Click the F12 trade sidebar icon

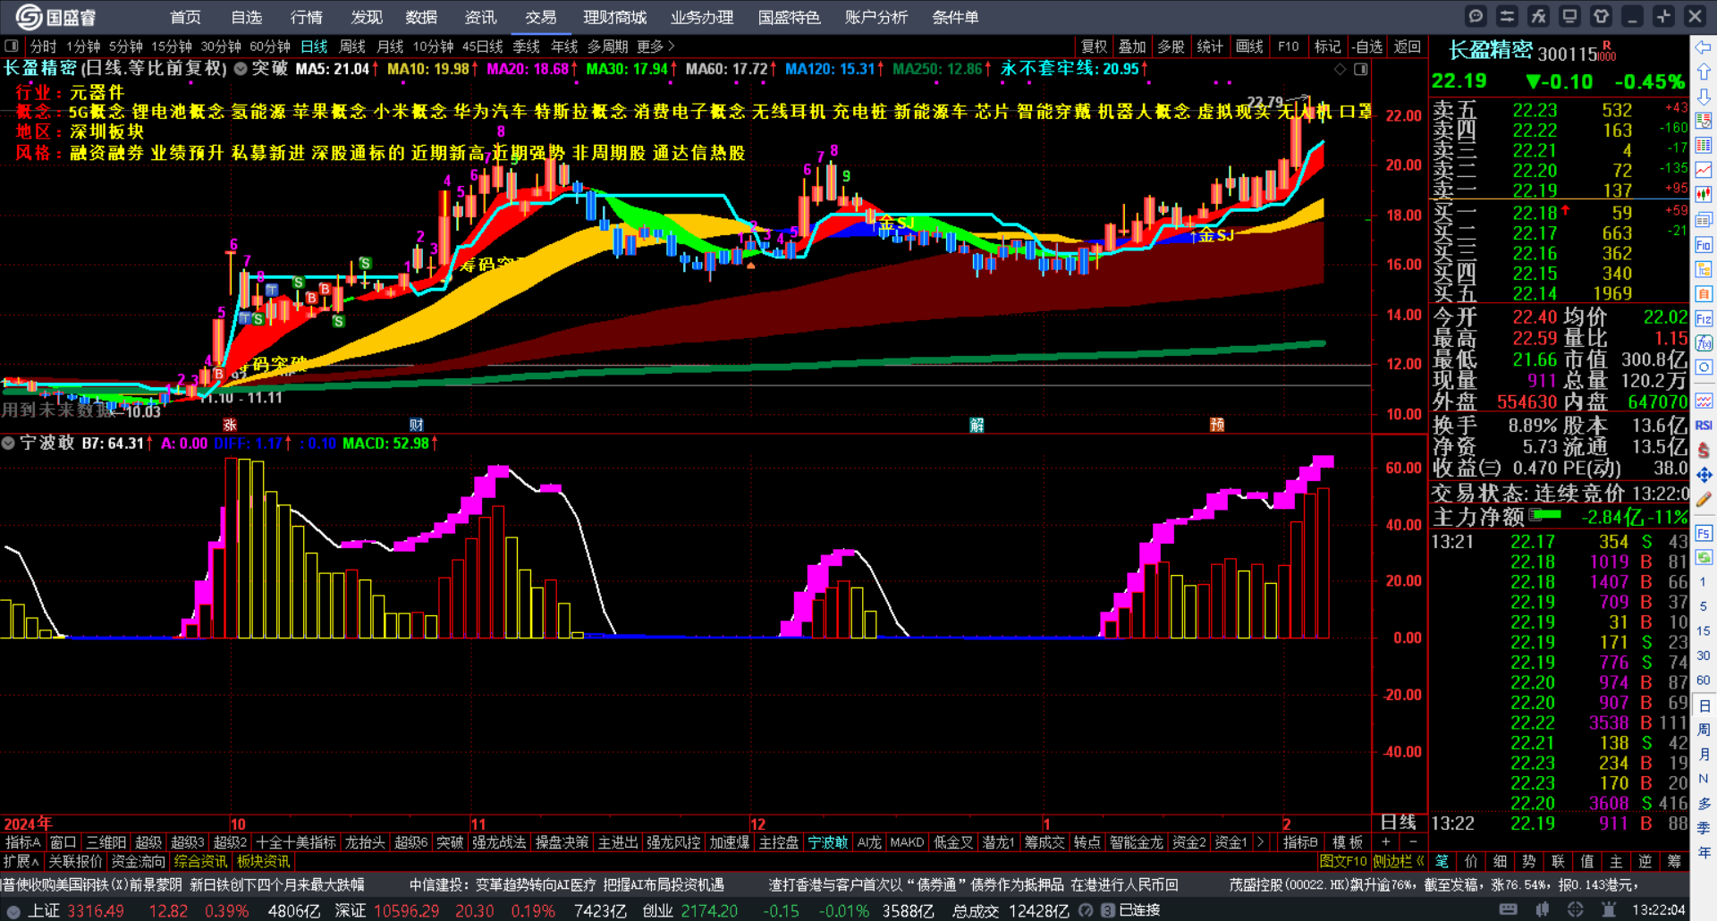(1704, 319)
